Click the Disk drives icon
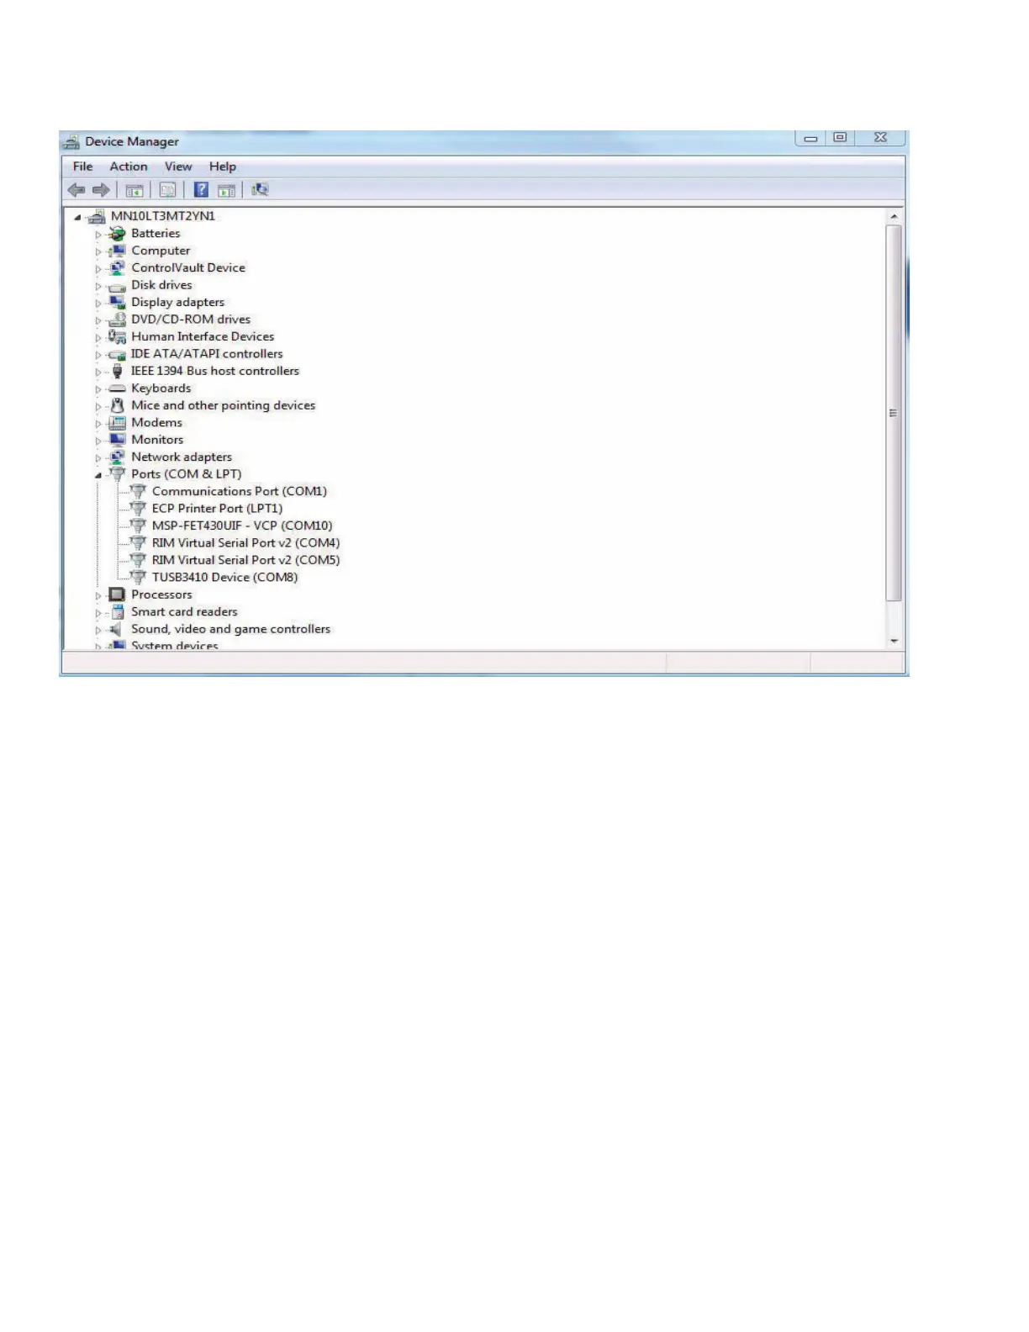Viewport: 1029px width, 1332px height. [118, 286]
